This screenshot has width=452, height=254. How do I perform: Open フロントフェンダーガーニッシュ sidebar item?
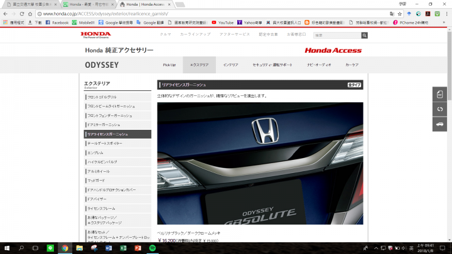point(117,115)
